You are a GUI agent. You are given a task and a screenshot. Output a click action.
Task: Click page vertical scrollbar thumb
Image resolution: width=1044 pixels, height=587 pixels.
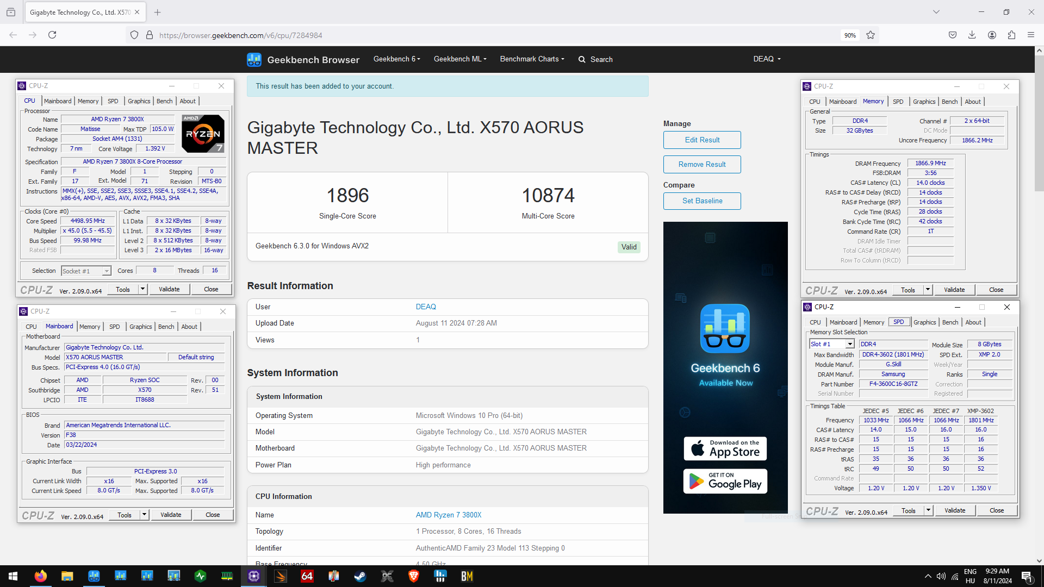pyautogui.click(x=1039, y=124)
